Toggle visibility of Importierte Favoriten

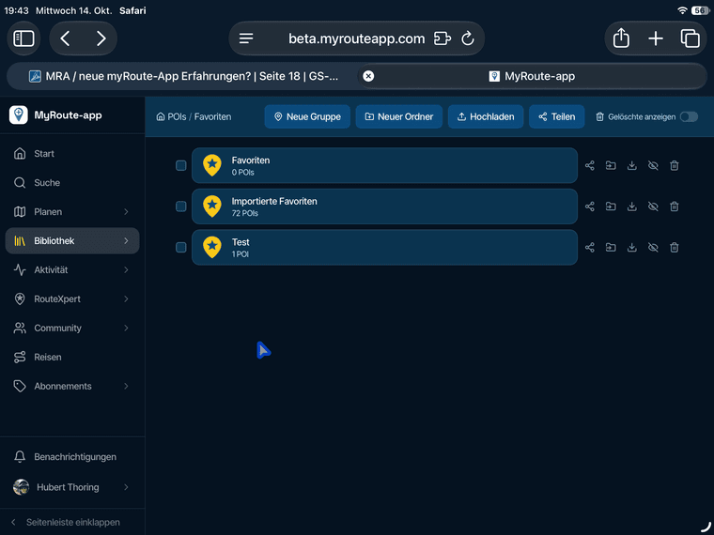[x=653, y=206]
